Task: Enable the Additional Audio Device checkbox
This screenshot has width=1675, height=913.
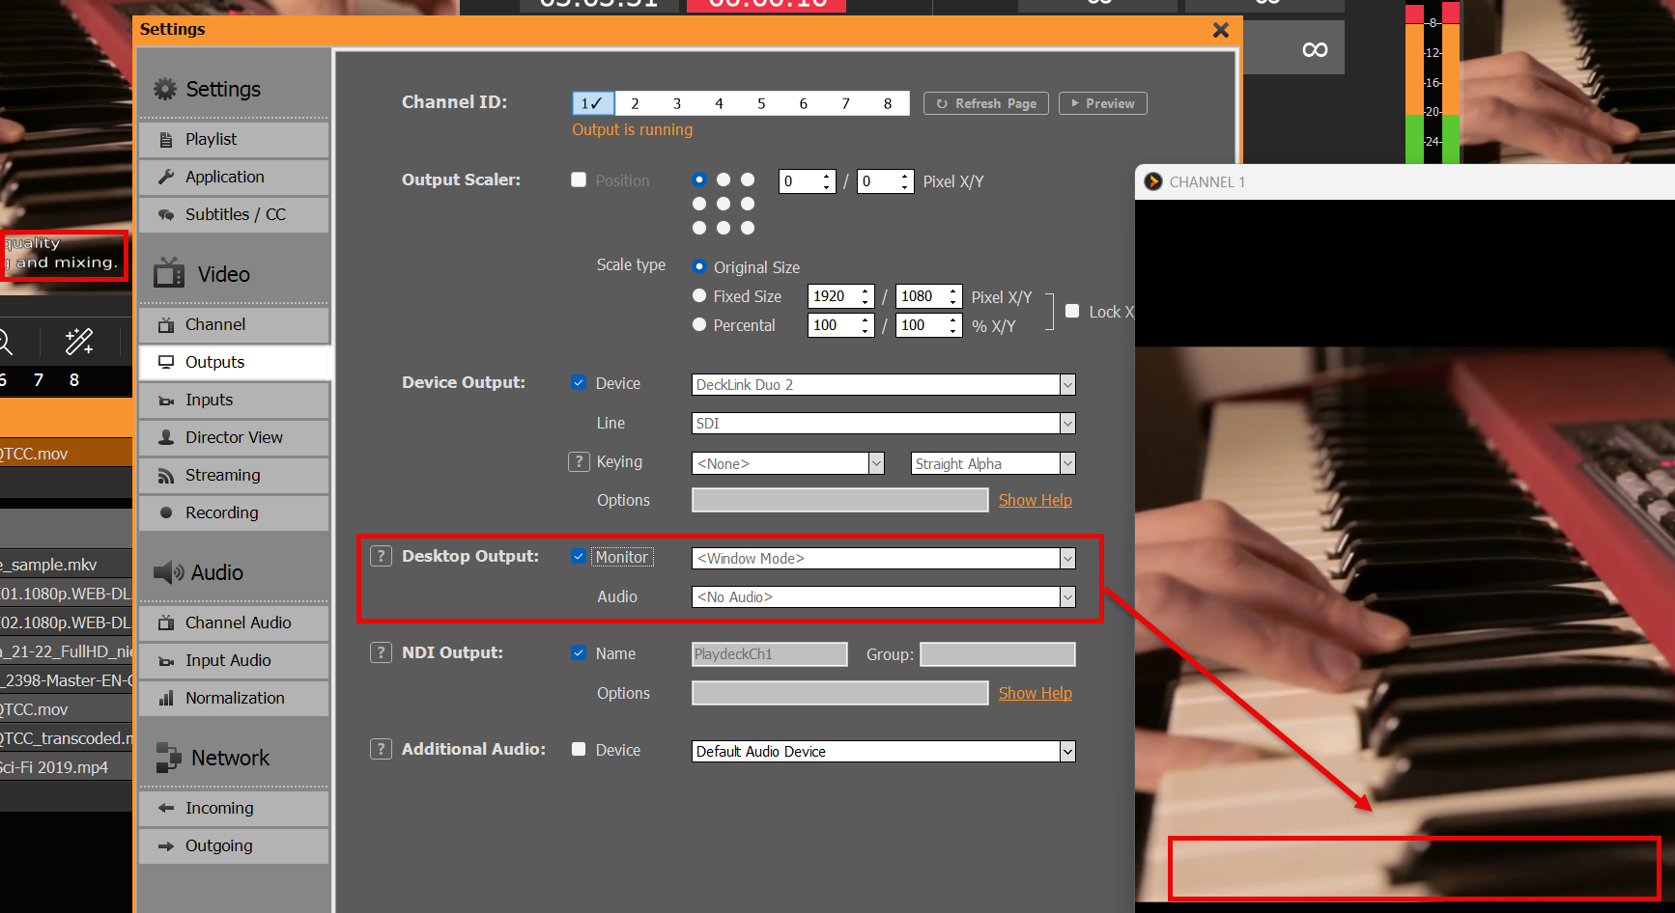Action: tap(579, 749)
